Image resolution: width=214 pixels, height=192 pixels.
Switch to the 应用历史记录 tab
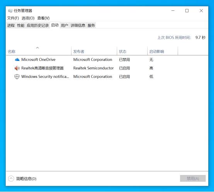(38, 25)
